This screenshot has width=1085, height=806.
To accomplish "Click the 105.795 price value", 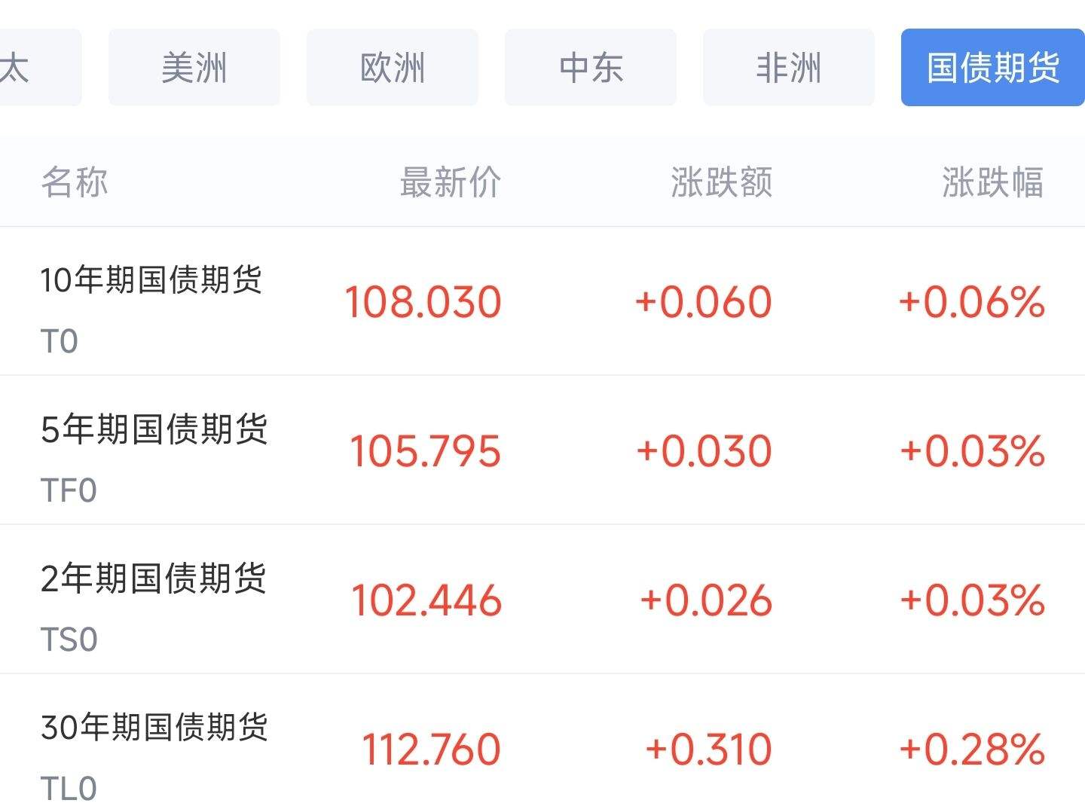I will (x=425, y=451).
